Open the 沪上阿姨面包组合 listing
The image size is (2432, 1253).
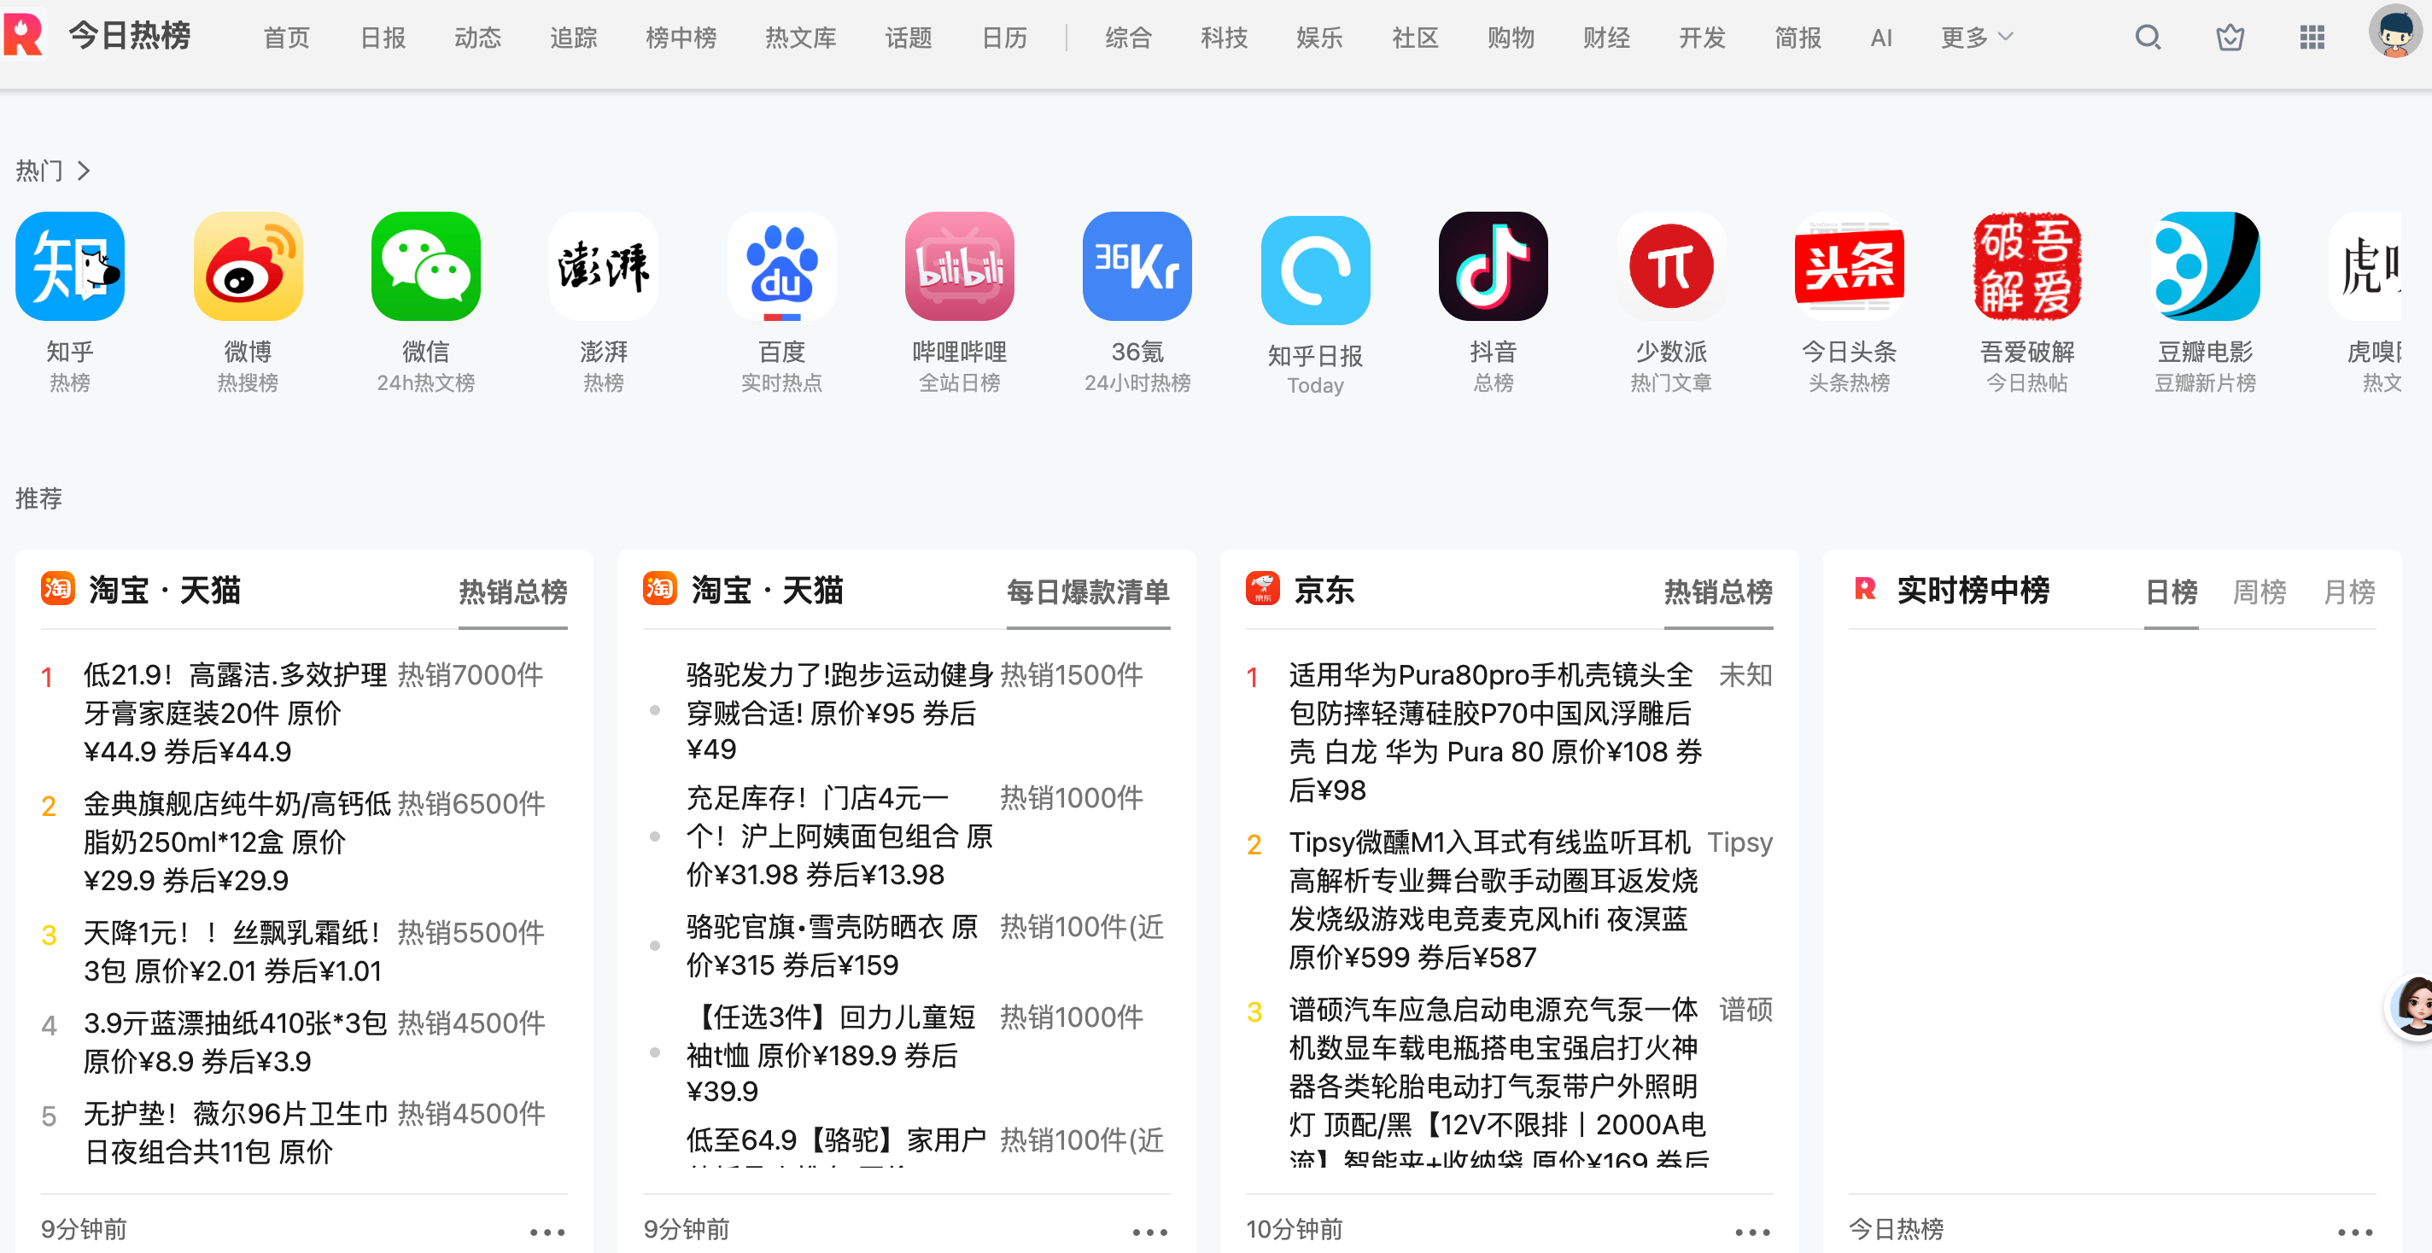pos(839,836)
